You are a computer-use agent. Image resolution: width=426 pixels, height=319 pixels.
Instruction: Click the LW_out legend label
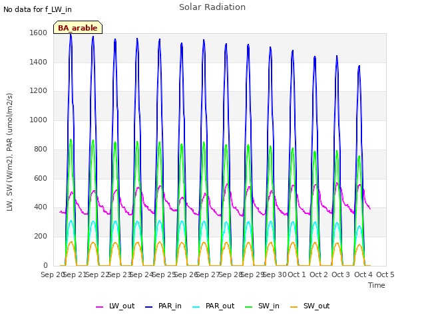point(122,306)
